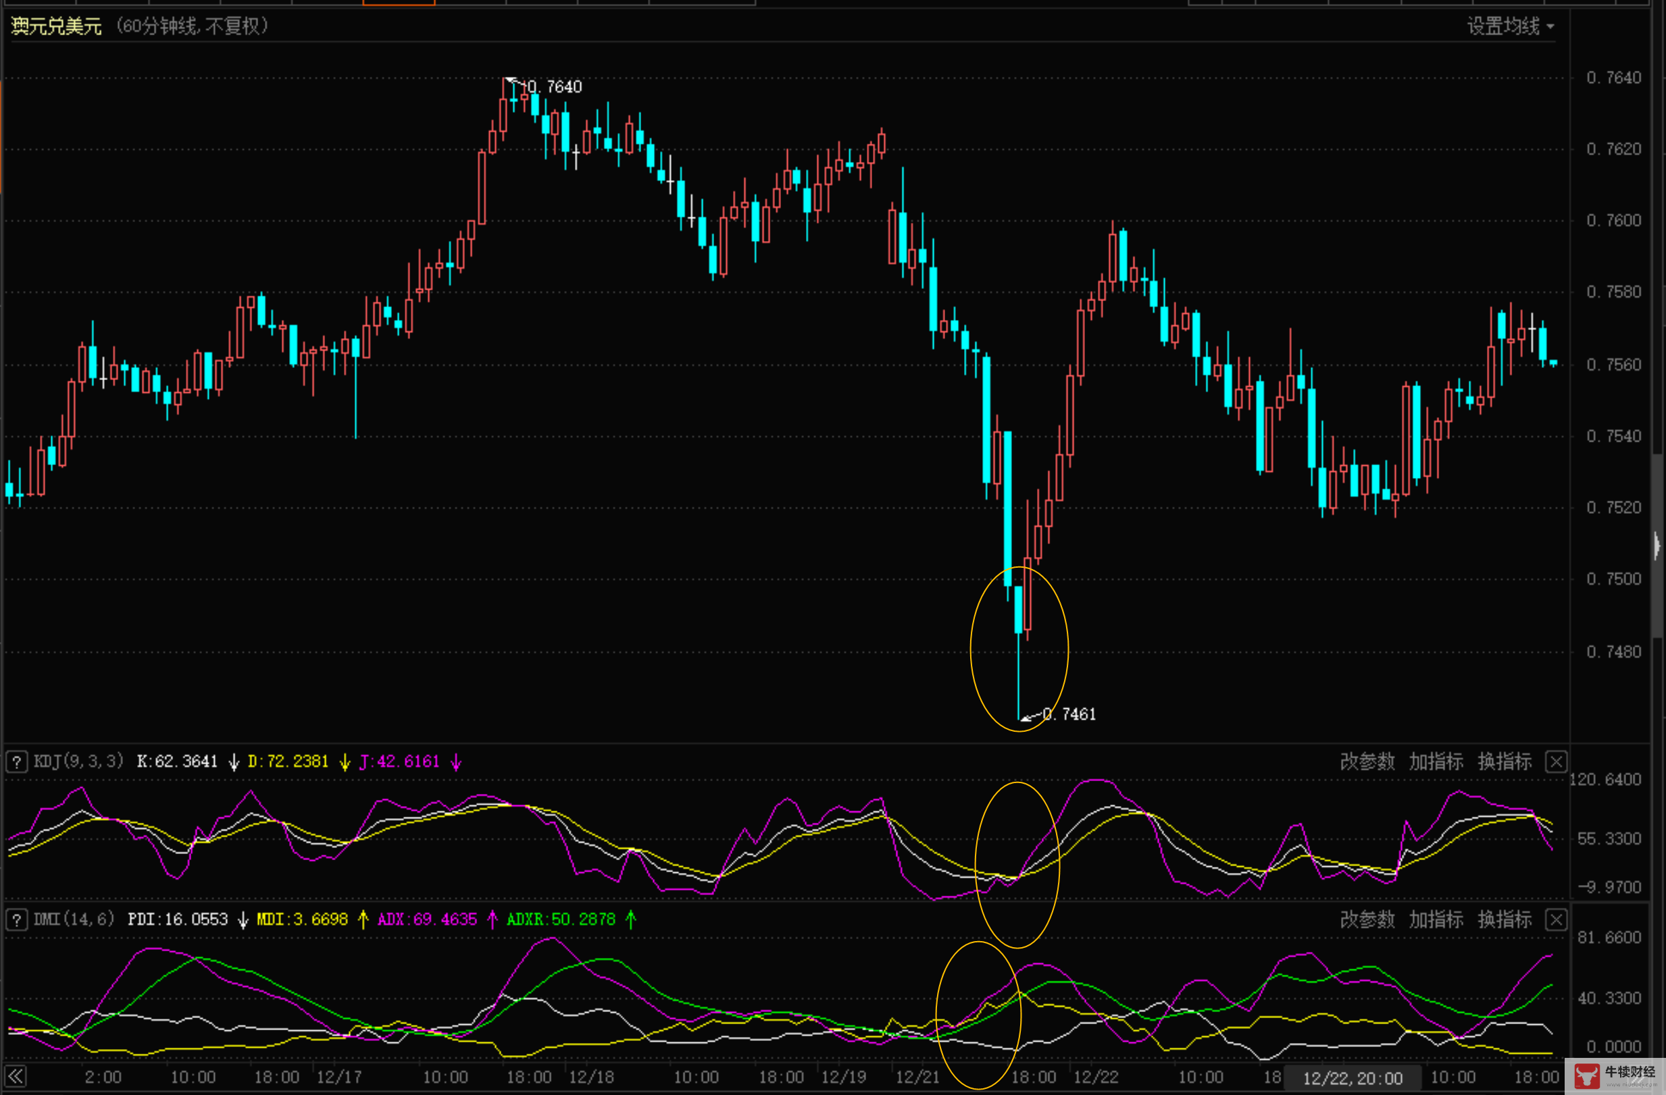Click the vertical scrollbar on the right edge
This screenshot has height=1095, width=1666.
pos(1658,545)
